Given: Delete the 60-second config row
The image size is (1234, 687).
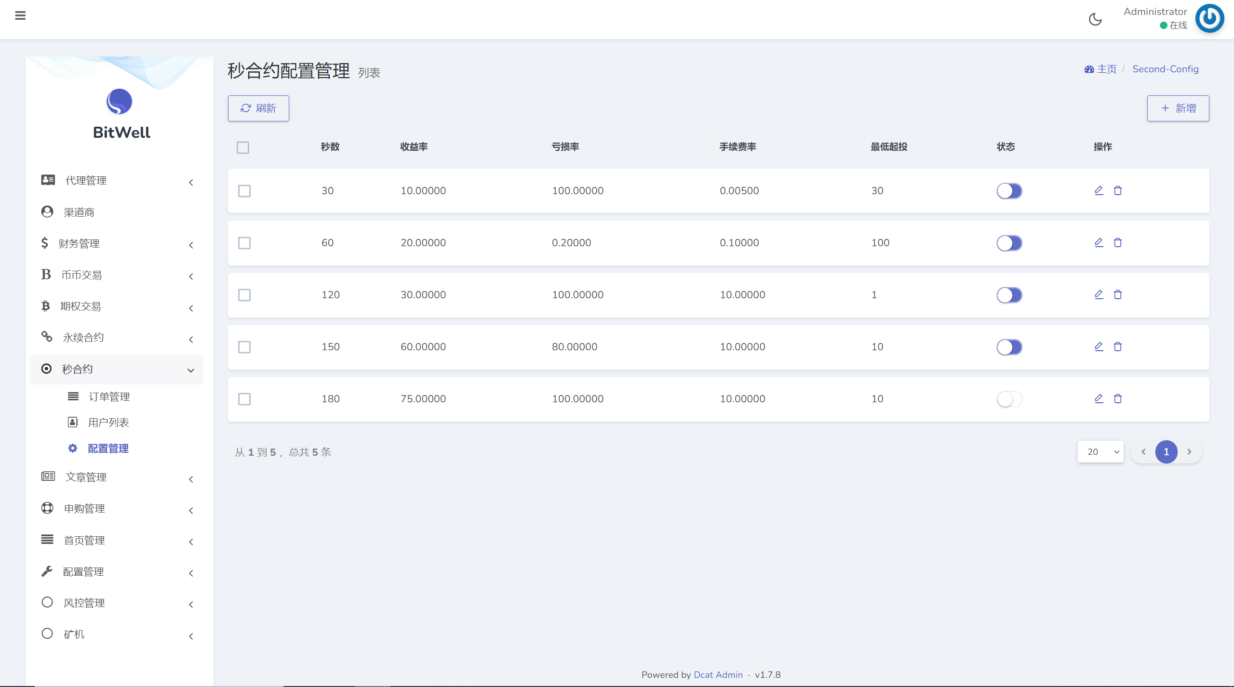Looking at the screenshot, I should [1118, 242].
